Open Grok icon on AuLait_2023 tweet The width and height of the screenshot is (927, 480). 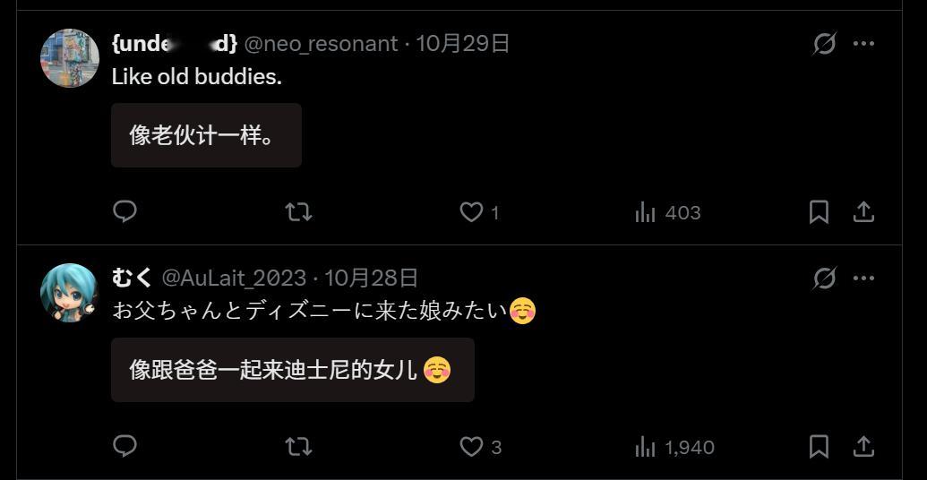(x=824, y=278)
